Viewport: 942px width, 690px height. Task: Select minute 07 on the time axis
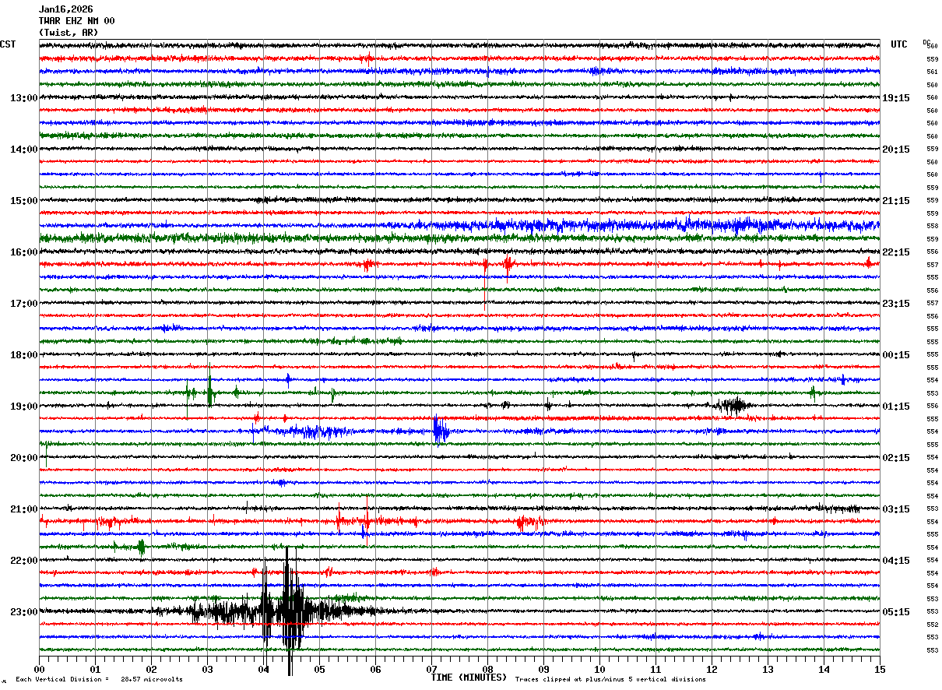click(431, 669)
